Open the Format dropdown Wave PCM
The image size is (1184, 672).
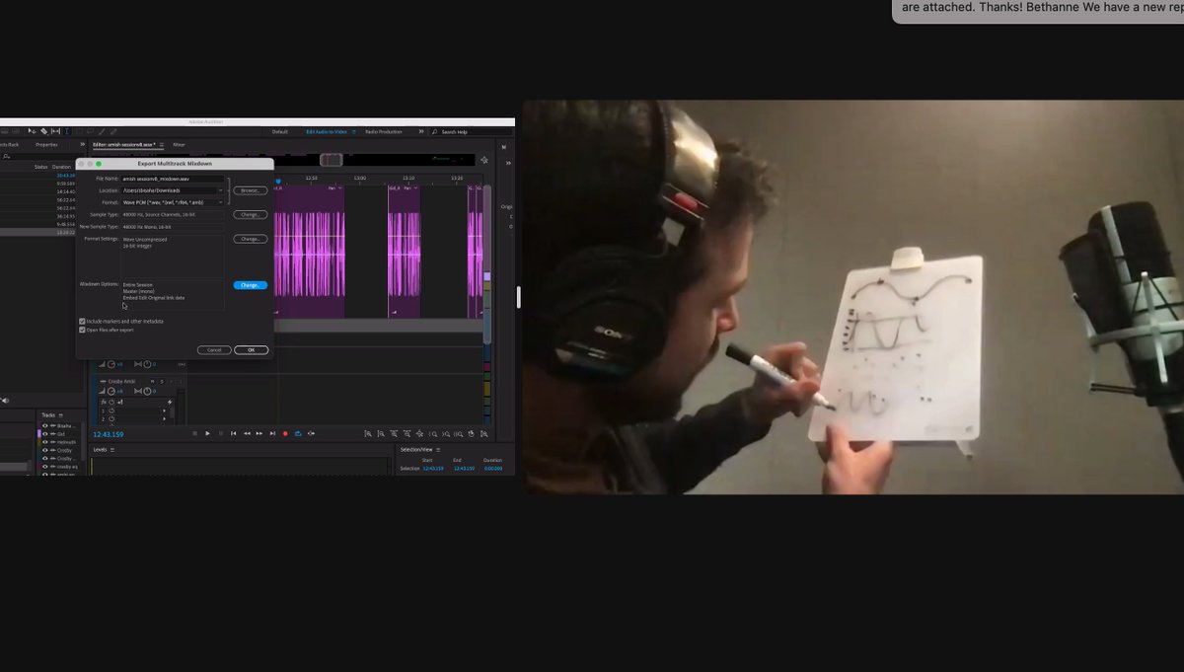point(221,202)
